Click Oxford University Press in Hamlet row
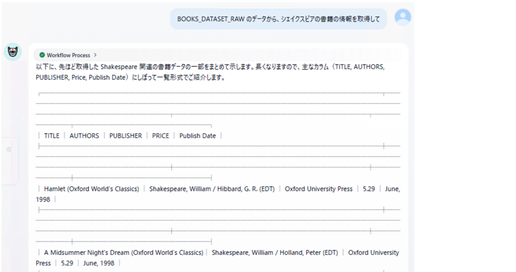Viewport: 516px width, 272px height. click(319, 189)
